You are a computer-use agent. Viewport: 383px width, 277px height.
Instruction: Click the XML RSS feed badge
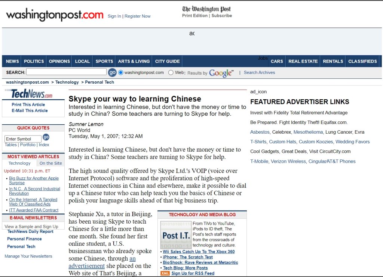(x=165, y=273)
